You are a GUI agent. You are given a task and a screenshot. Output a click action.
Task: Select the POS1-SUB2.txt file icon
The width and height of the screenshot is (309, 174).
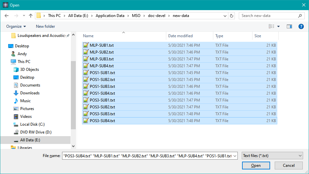pyautogui.click(x=86, y=79)
